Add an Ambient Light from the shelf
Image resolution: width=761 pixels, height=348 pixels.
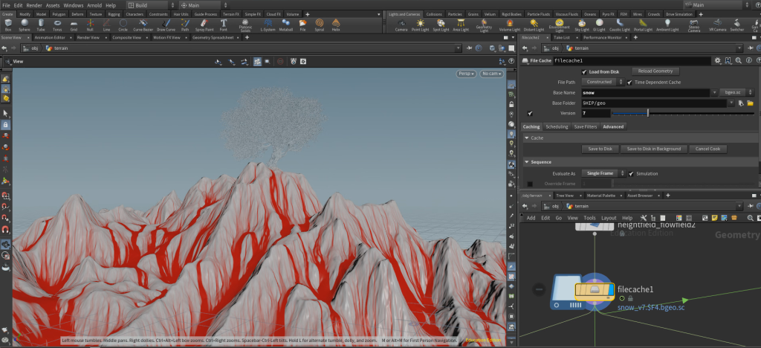point(667,25)
